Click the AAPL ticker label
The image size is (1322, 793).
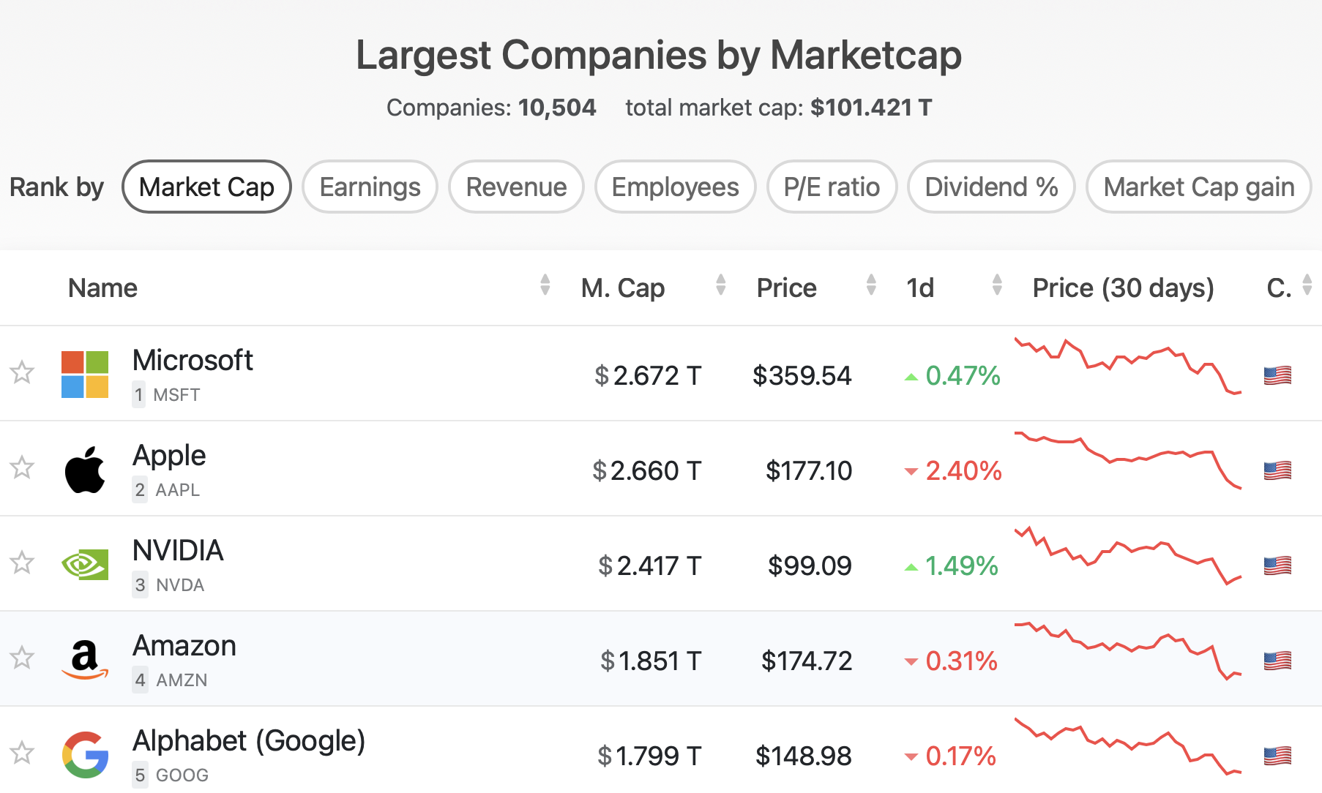[x=177, y=490]
